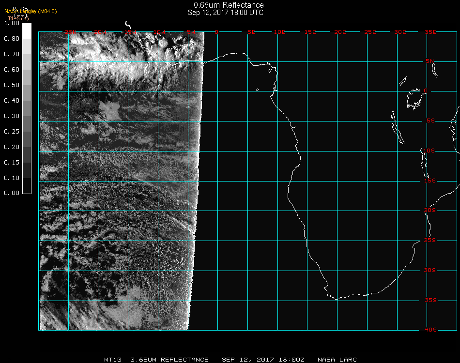Click the '5N' latitude label
The height and width of the screenshot is (363, 460).
[x=430, y=61]
